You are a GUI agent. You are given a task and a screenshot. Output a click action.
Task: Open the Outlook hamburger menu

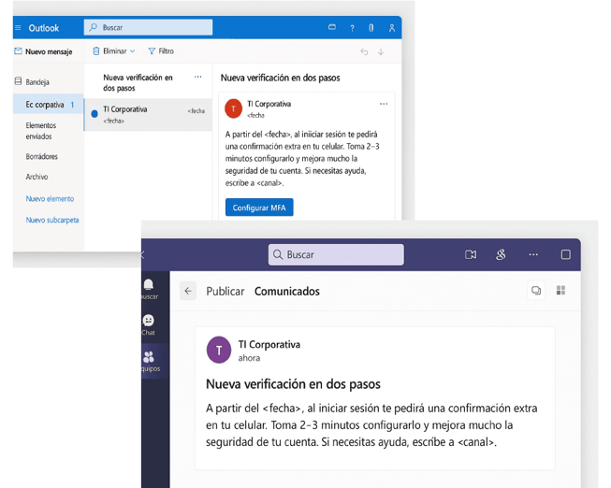tap(18, 28)
